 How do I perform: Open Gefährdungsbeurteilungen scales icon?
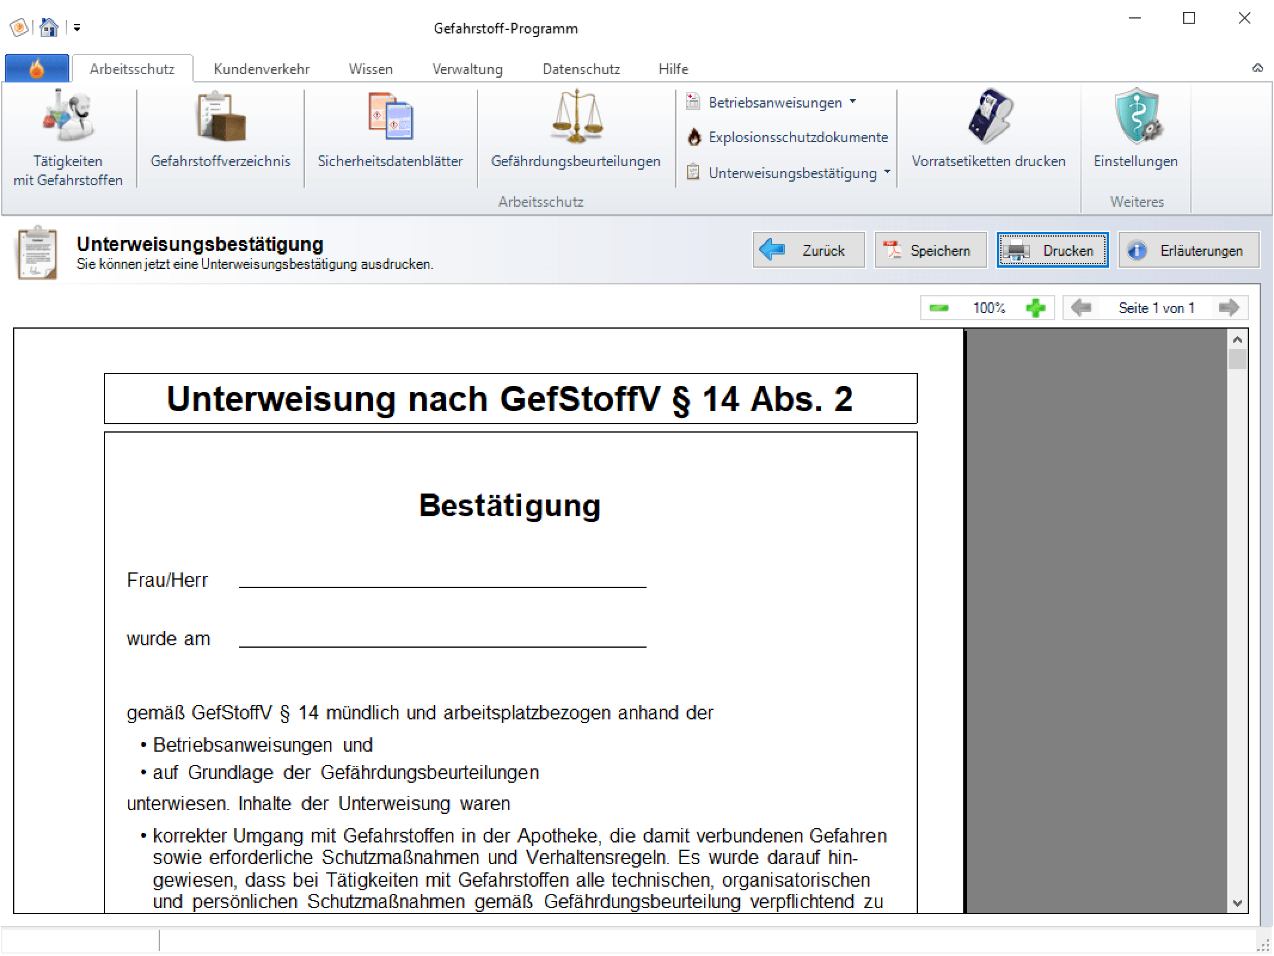(x=576, y=116)
